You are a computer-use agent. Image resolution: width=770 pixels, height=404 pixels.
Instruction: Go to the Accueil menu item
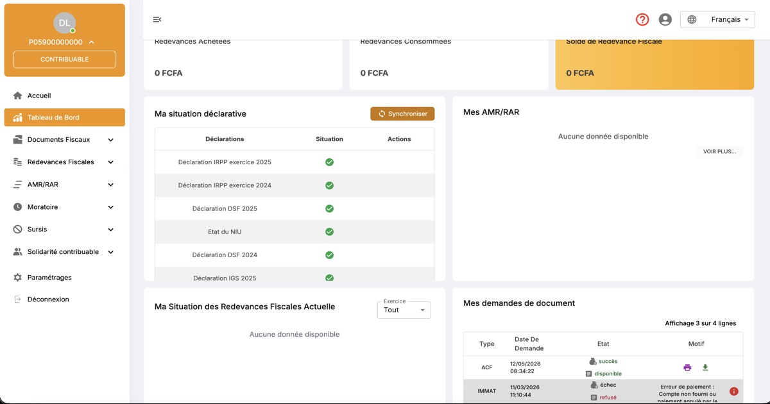pos(64,96)
